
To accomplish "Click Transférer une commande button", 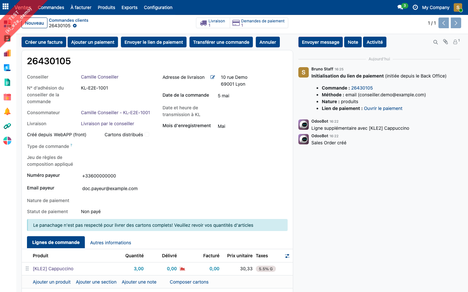I will click(x=221, y=42).
